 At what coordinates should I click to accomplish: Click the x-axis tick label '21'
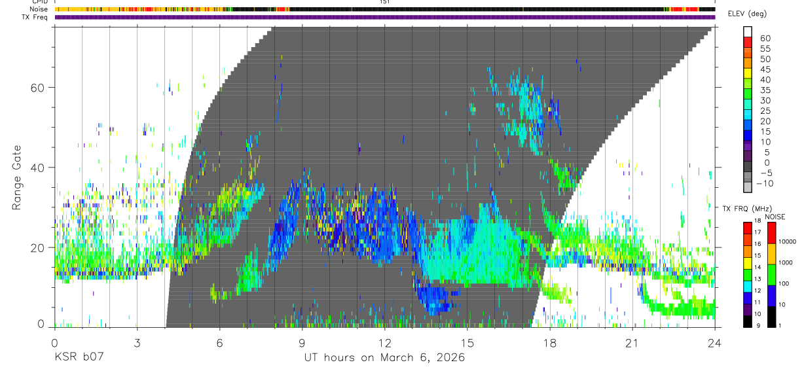pyautogui.click(x=632, y=343)
